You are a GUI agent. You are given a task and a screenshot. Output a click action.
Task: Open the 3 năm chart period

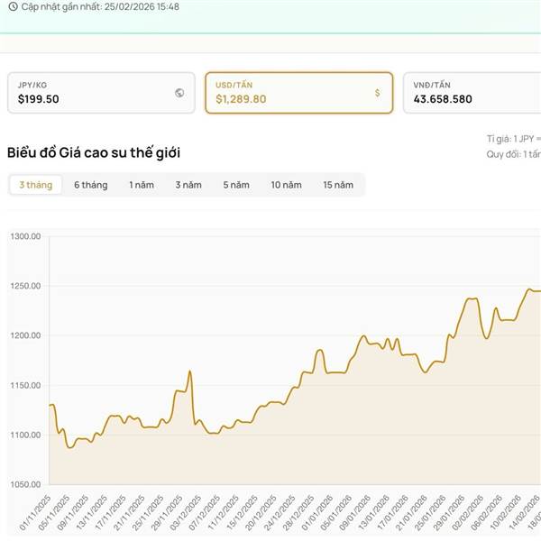[188, 185]
